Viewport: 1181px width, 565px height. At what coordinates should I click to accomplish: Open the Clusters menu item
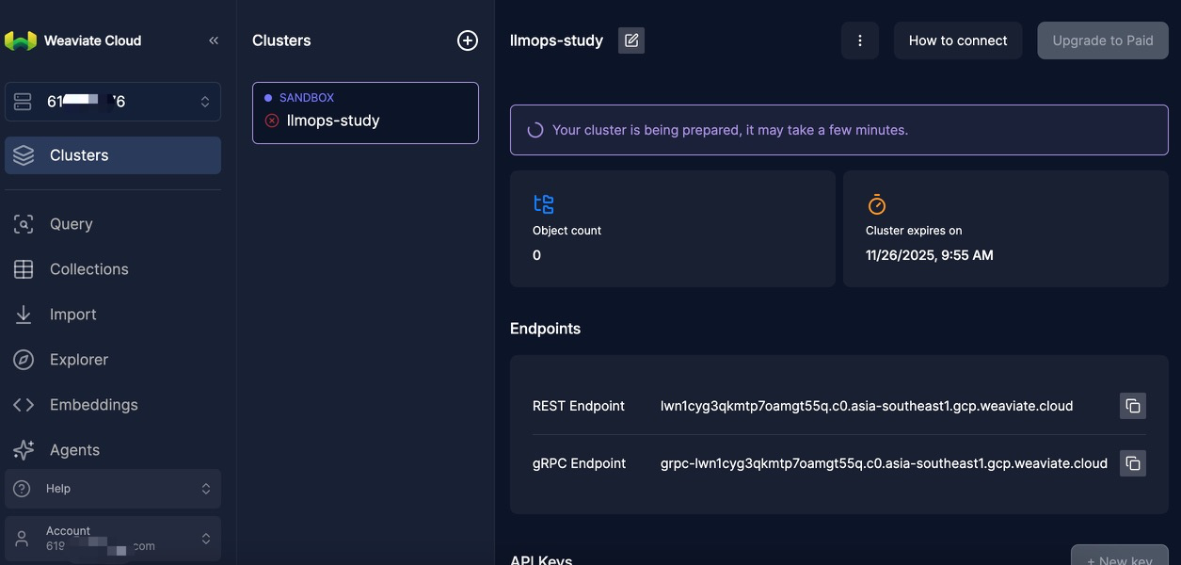click(113, 155)
